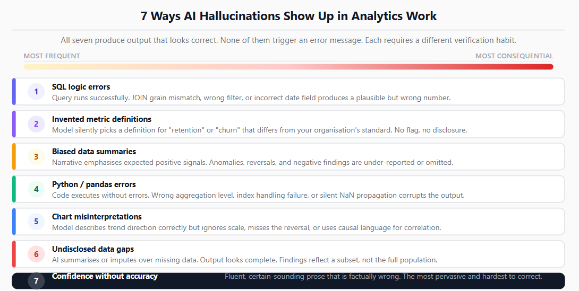Click the MOST CONSEQUENTIAL label

(x=514, y=56)
